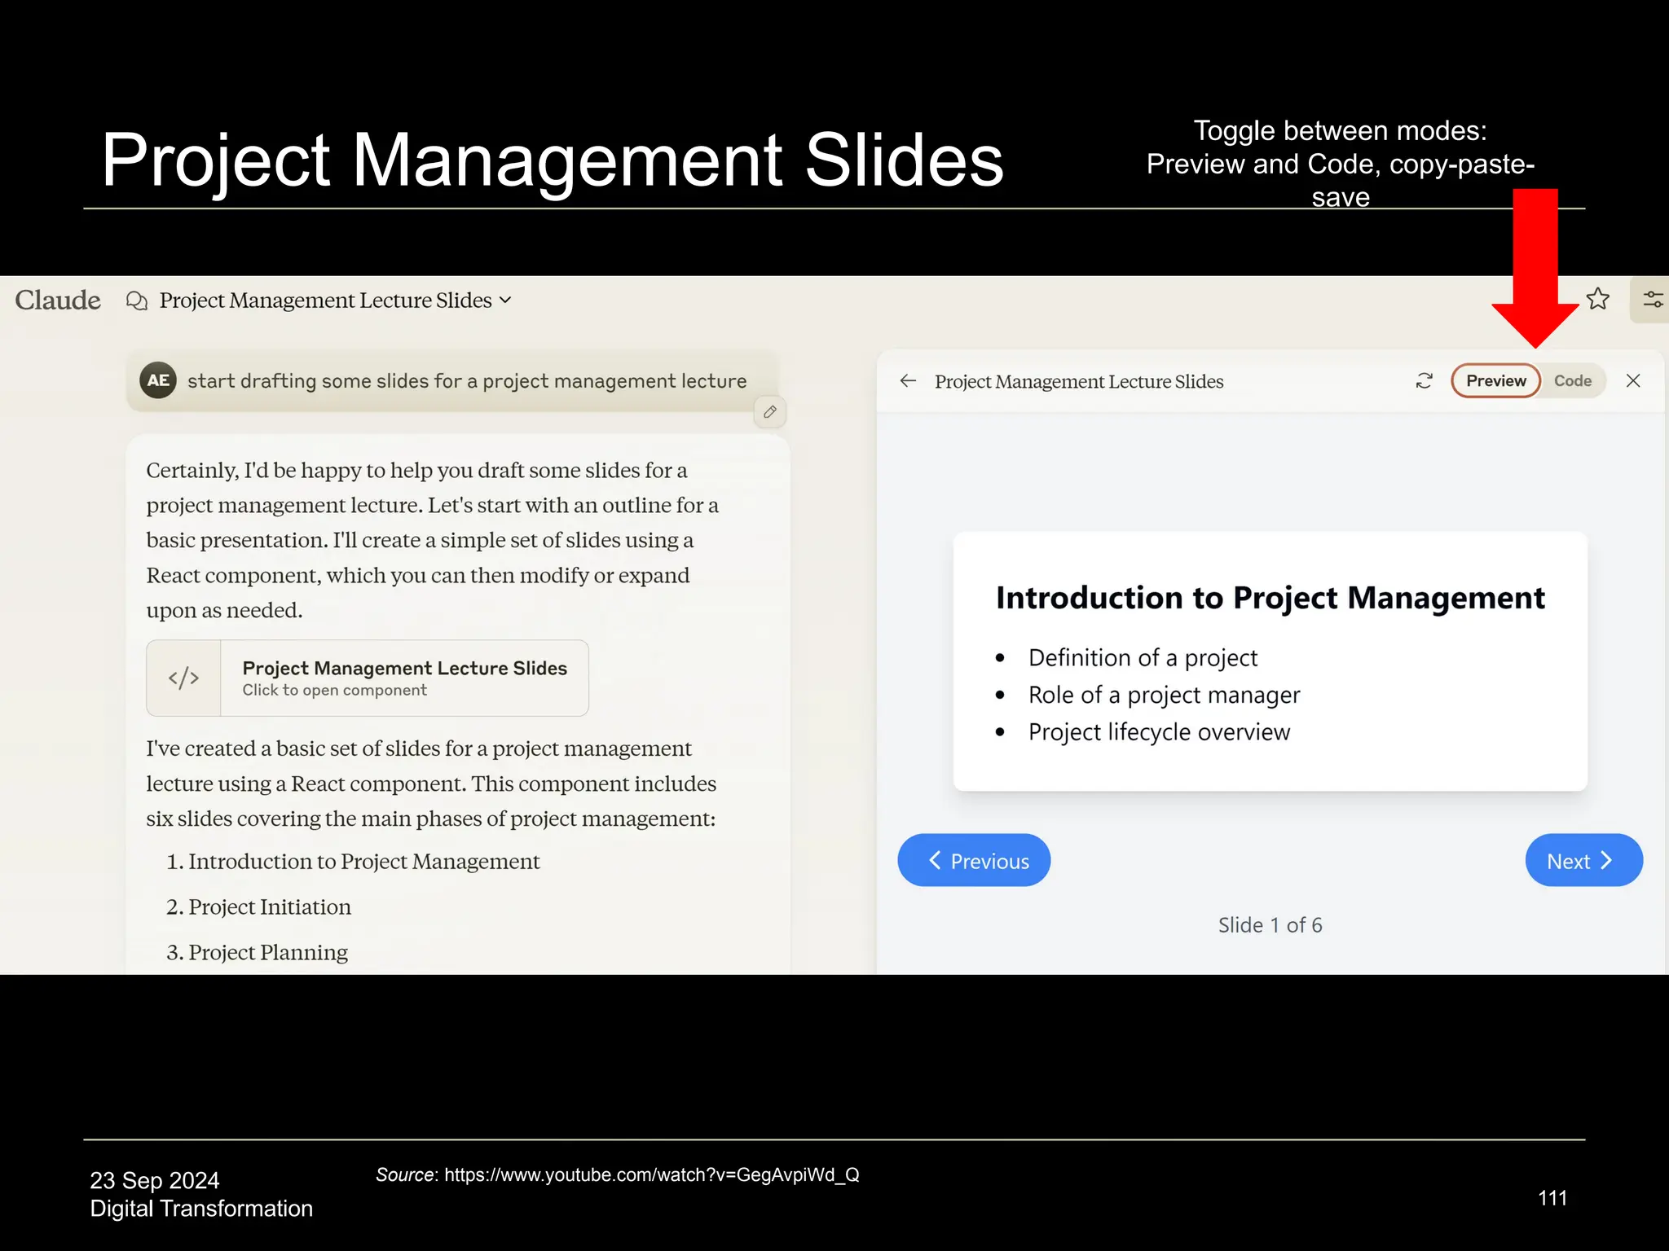Click the 'Definition of a project' bullet
Image resolution: width=1669 pixels, height=1251 pixels.
coord(1143,658)
